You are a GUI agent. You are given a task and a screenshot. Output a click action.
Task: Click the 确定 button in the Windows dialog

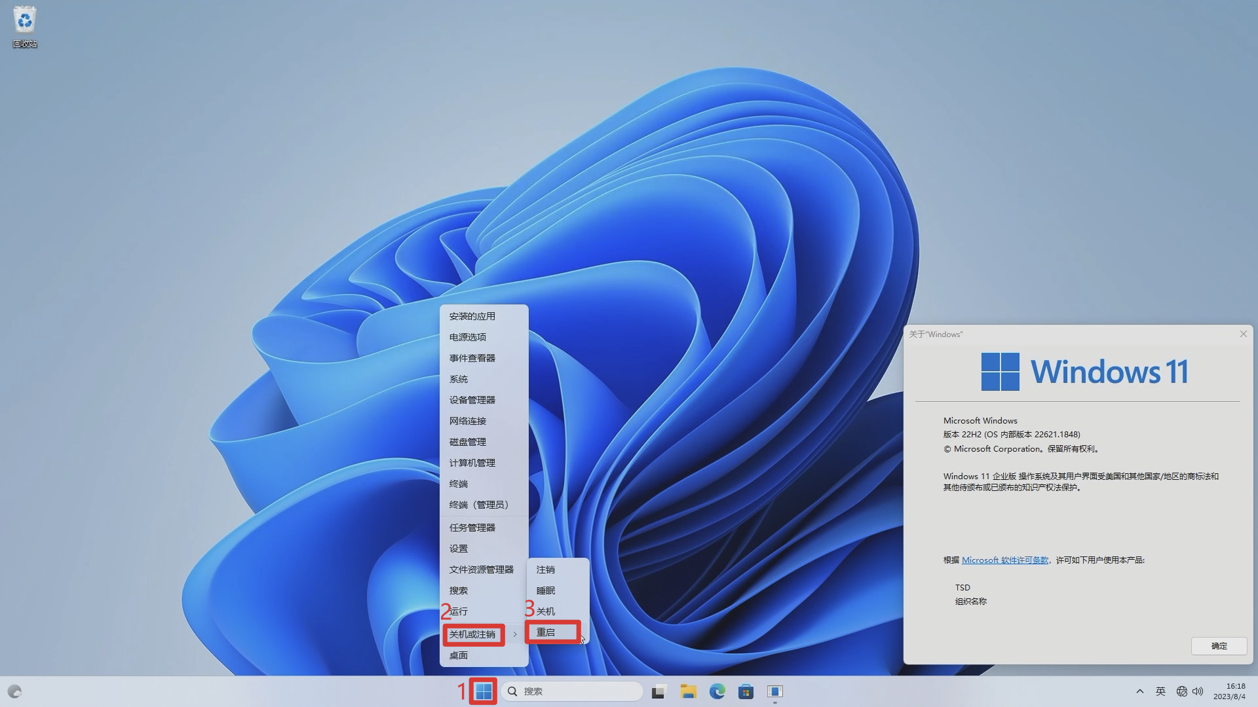click(x=1219, y=646)
